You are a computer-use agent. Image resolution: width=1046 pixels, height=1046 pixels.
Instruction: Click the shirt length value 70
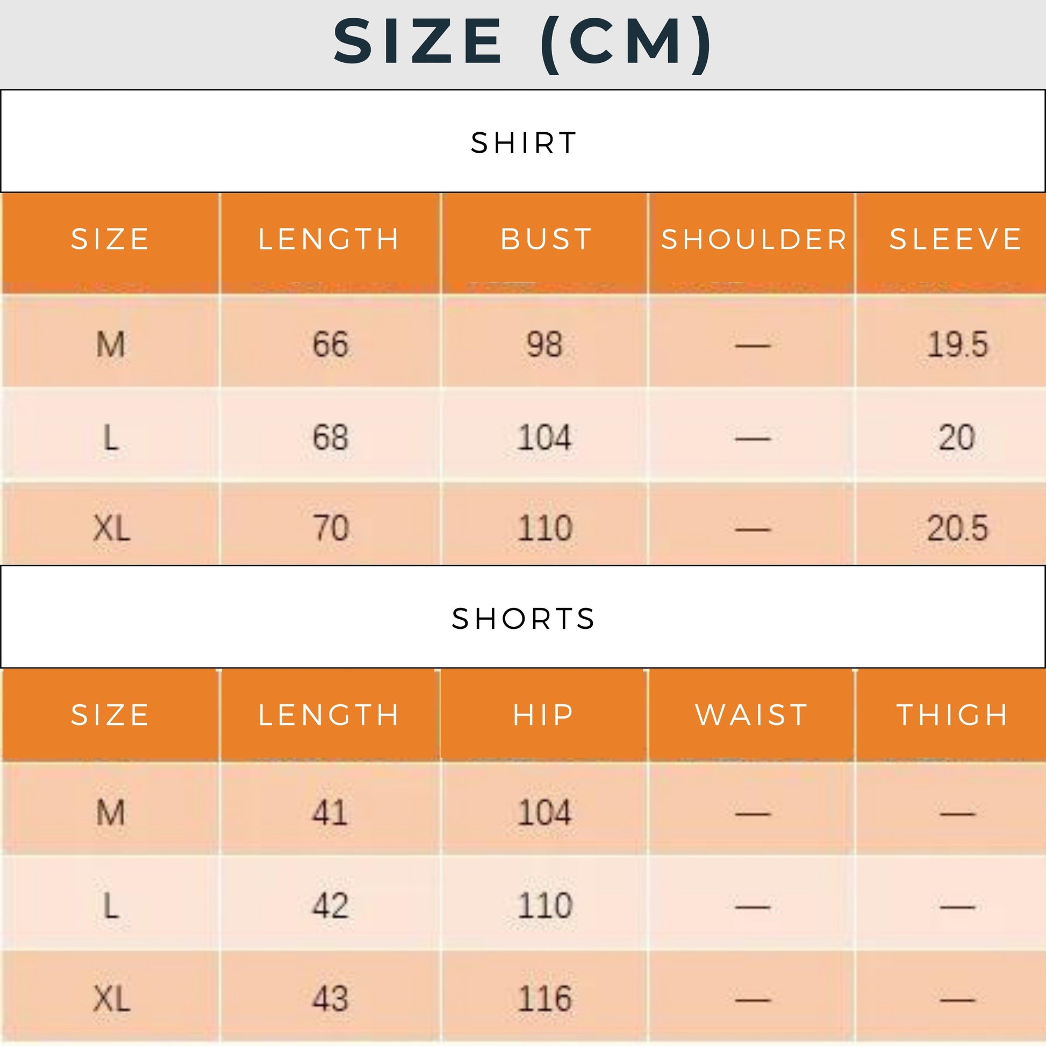click(330, 528)
